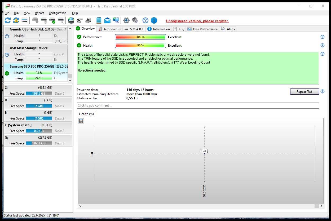Open settings with the gear icon

click(126, 20)
